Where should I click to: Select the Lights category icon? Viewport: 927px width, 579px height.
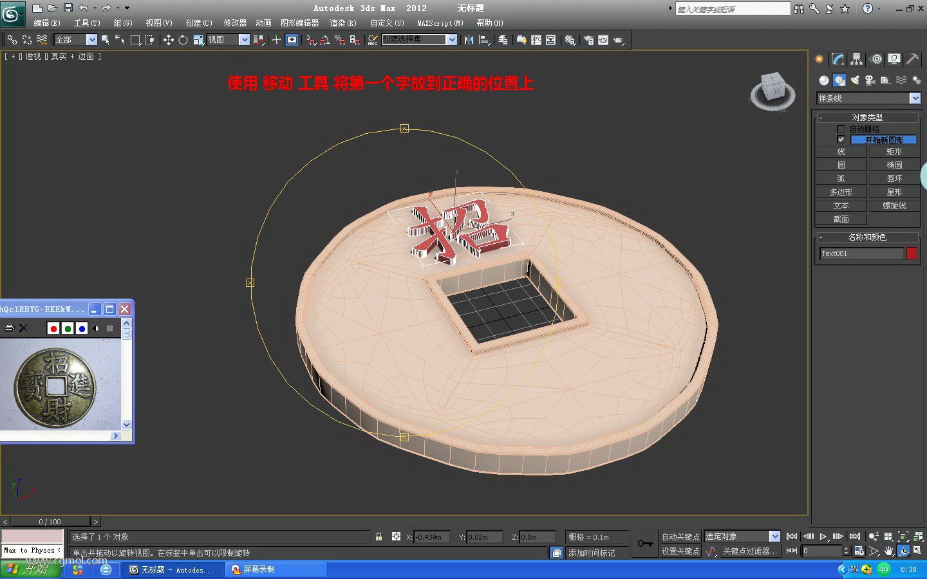pos(854,80)
